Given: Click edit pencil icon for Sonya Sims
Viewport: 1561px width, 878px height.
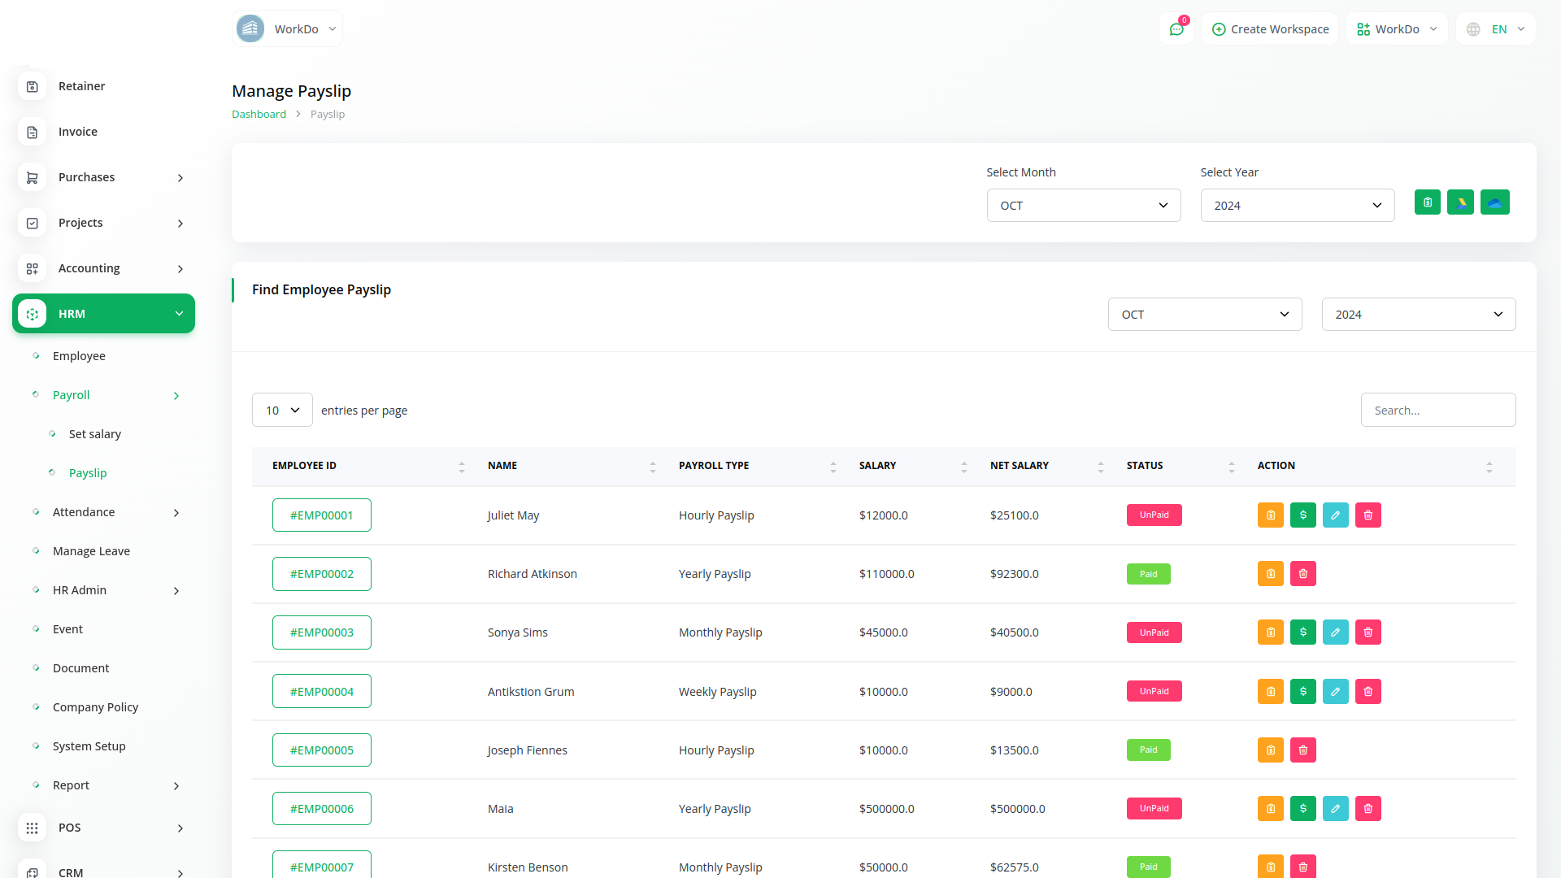Looking at the screenshot, I should [1335, 632].
